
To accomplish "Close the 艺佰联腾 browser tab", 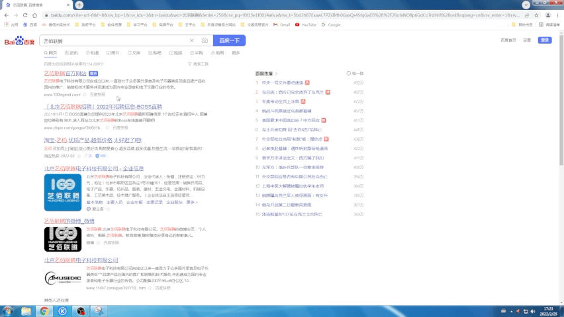I will pyautogui.click(x=68, y=5).
